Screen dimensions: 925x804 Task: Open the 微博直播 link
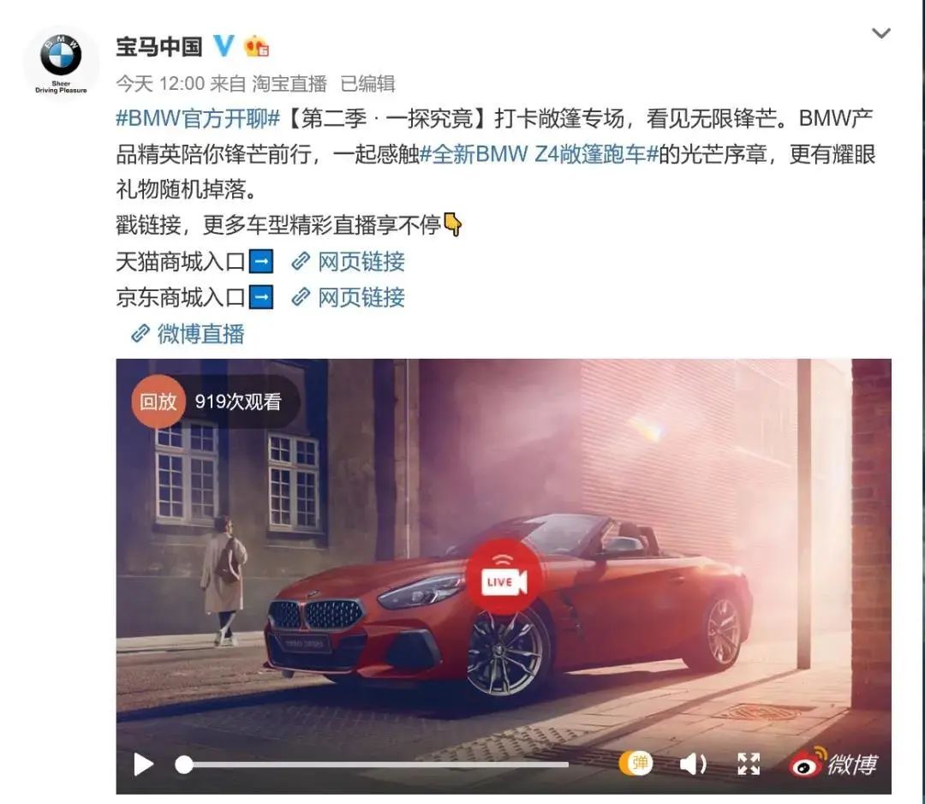[x=188, y=334]
